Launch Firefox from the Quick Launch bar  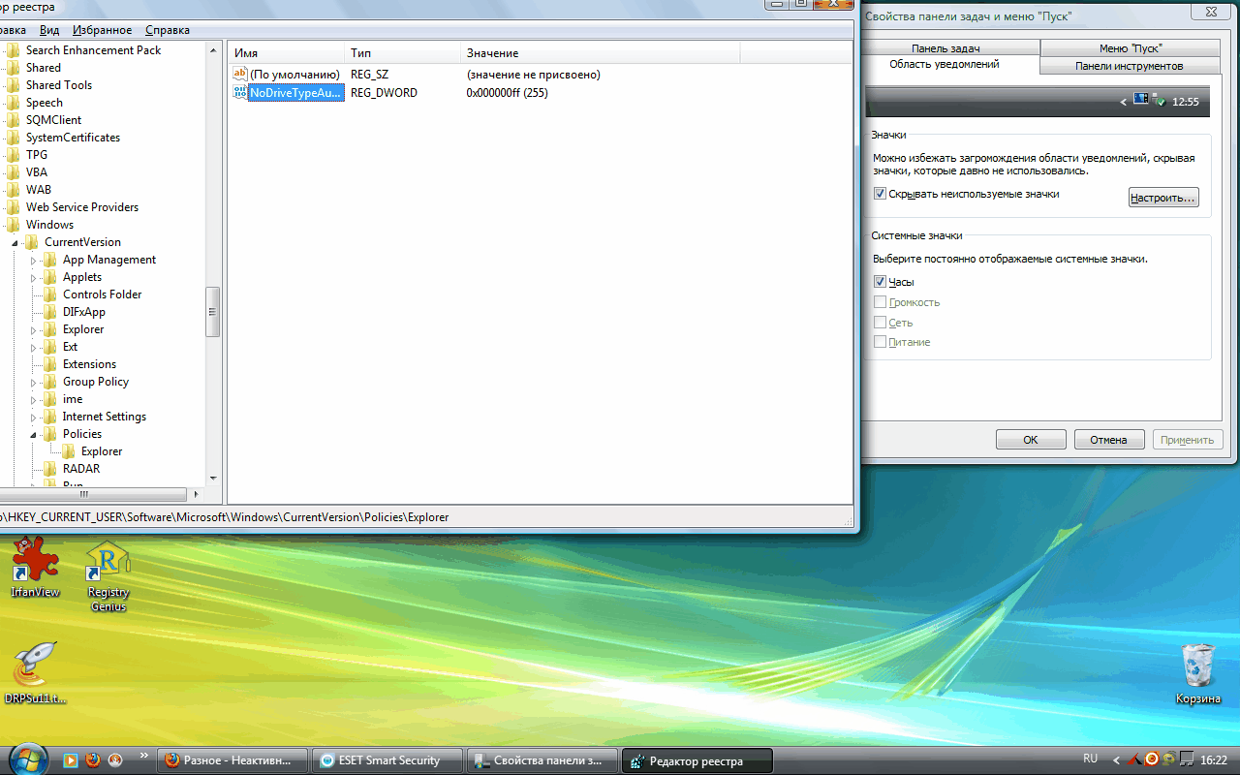(92, 759)
